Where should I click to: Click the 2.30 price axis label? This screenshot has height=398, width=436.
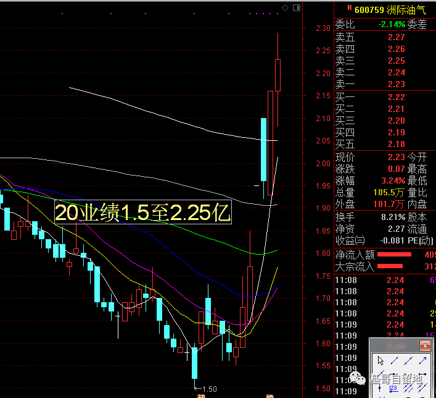(x=323, y=28)
